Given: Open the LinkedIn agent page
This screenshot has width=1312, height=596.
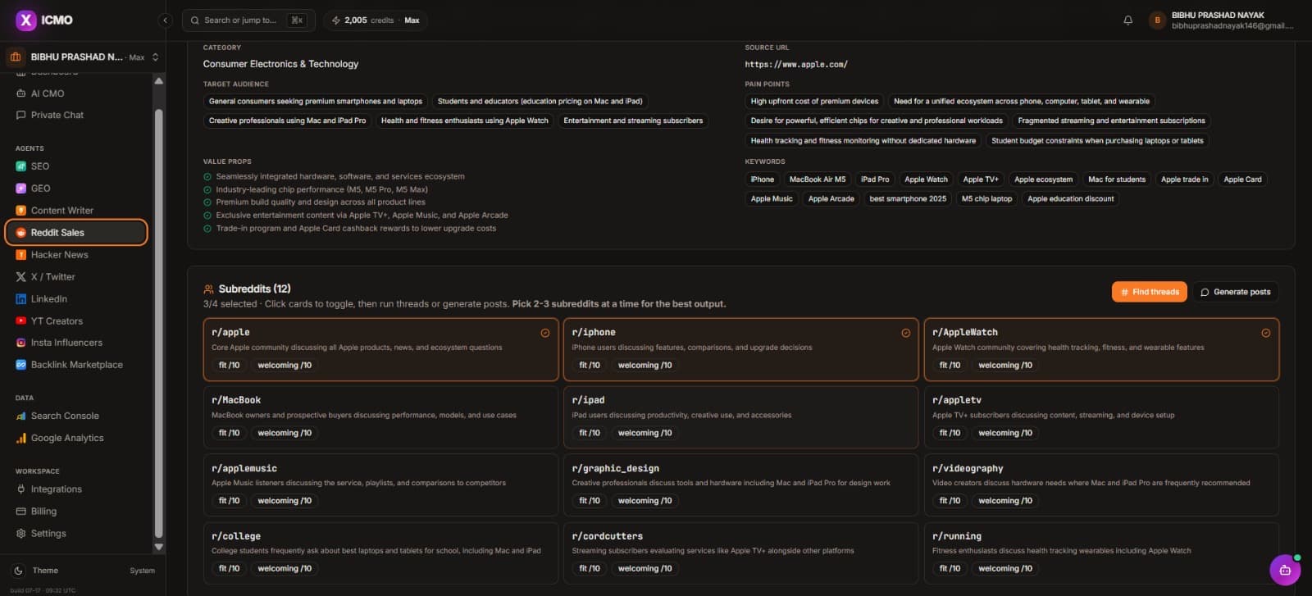Looking at the screenshot, I should point(49,298).
